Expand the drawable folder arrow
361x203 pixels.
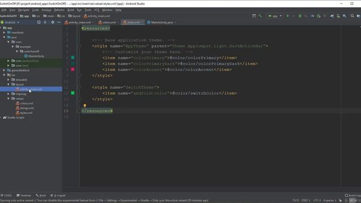[8, 80]
